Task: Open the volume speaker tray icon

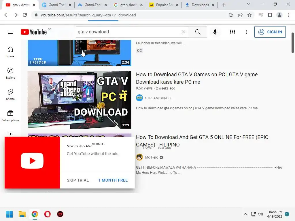Action: pyautogui.click(x=260, y=214)
